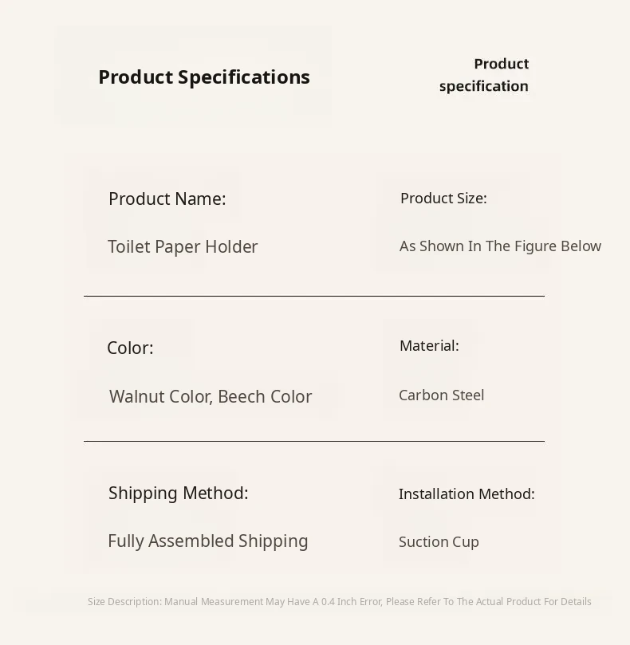This screenshot has width=630, height=645.
Task: Click the 'Suction Cup' value
Action: [439, 542]
